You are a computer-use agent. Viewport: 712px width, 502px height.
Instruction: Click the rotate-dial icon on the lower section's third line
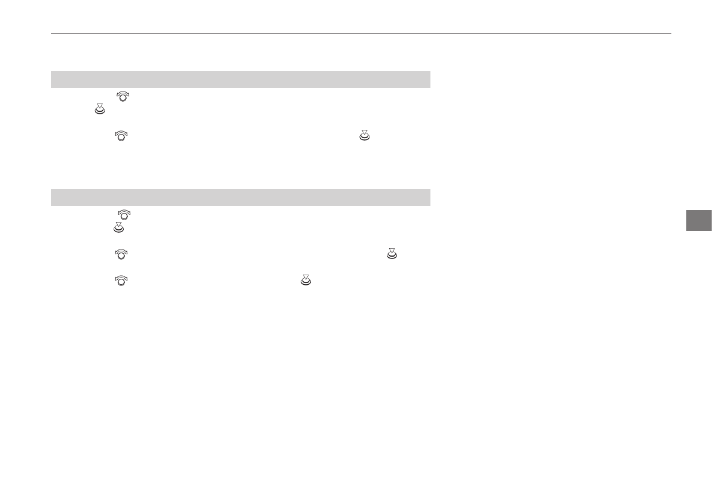coord(121,254)
